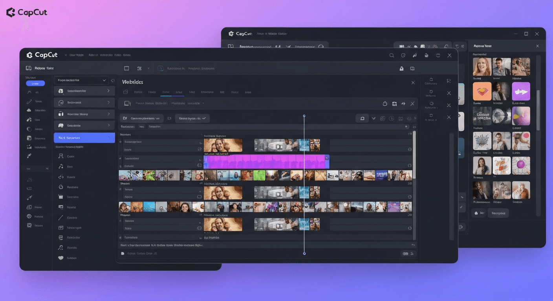Expand the Bookmarks category in the media panel

84,102
